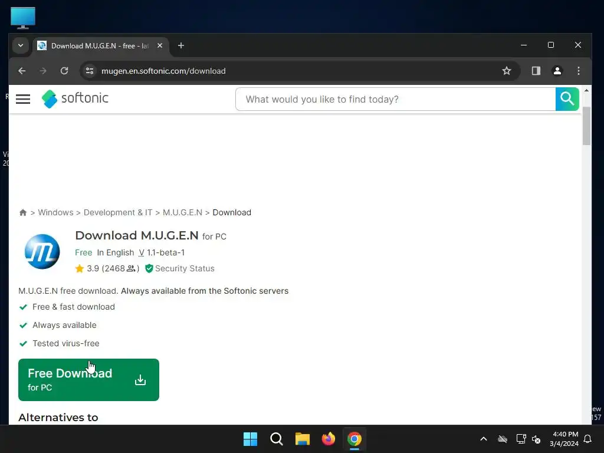Click the Softonic search field
This screenshot has width=604, height=453.
(395, 99)
